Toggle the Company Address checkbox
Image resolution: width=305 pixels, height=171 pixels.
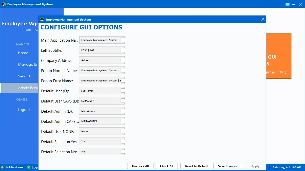pyautogui.click(x=123, y=60)
